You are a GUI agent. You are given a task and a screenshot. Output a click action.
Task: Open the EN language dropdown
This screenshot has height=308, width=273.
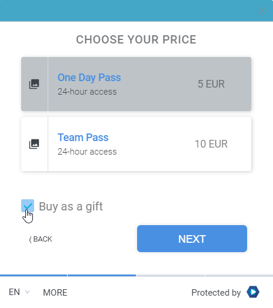point(19,292)
